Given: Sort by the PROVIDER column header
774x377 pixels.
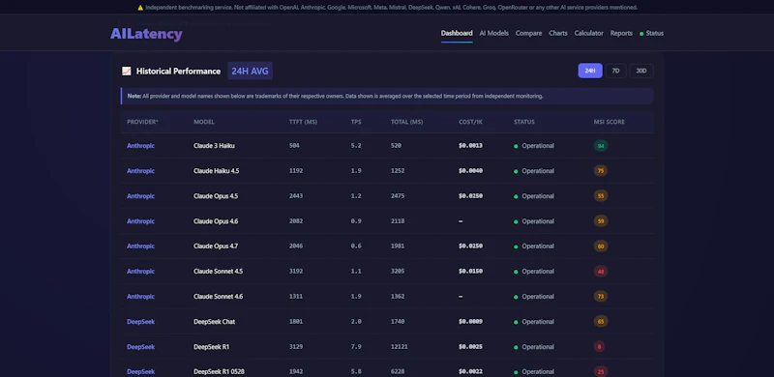Looking at the screenshot, I should (142, 122).
